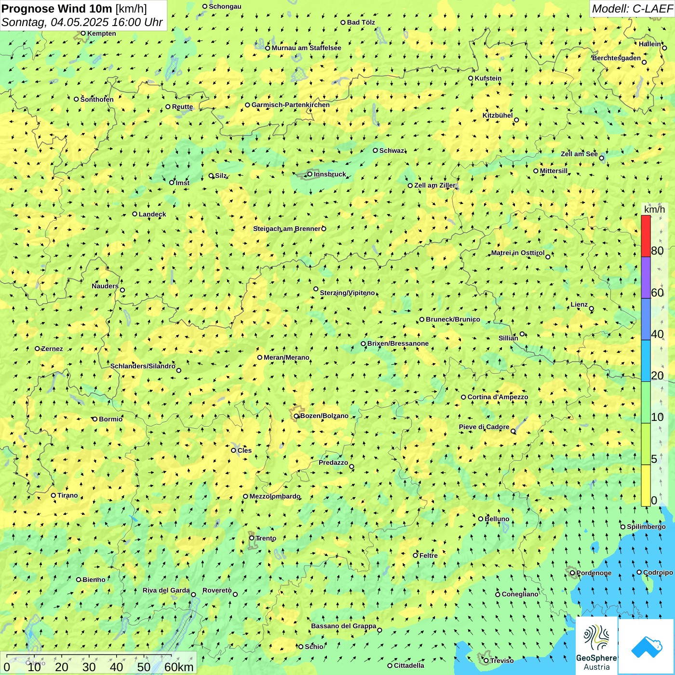Image resolution: width=675 pixels, height=675 pixels.
Task: Click the 'Reutte' label
Action: tap(182, 107)
